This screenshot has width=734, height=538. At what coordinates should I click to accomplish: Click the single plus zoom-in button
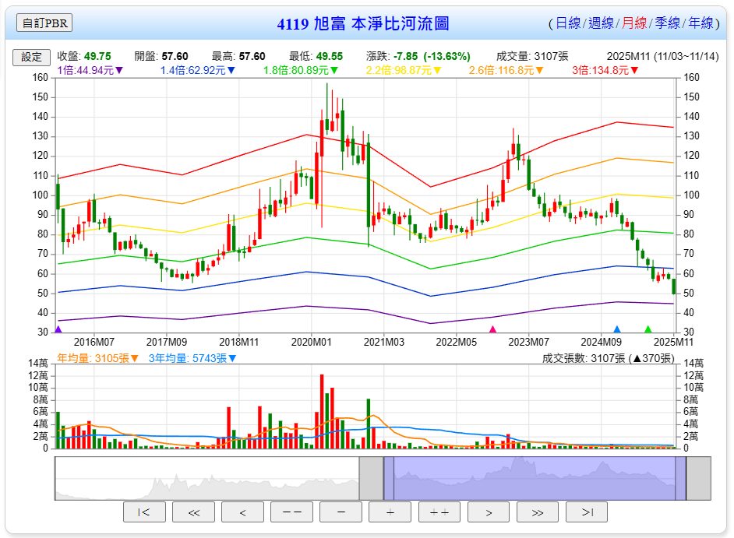(390, 512)
